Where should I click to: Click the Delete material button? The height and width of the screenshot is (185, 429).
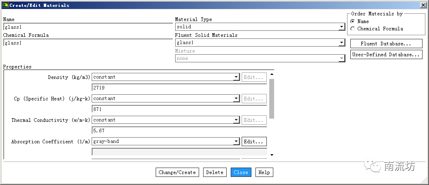click(214, 172)
